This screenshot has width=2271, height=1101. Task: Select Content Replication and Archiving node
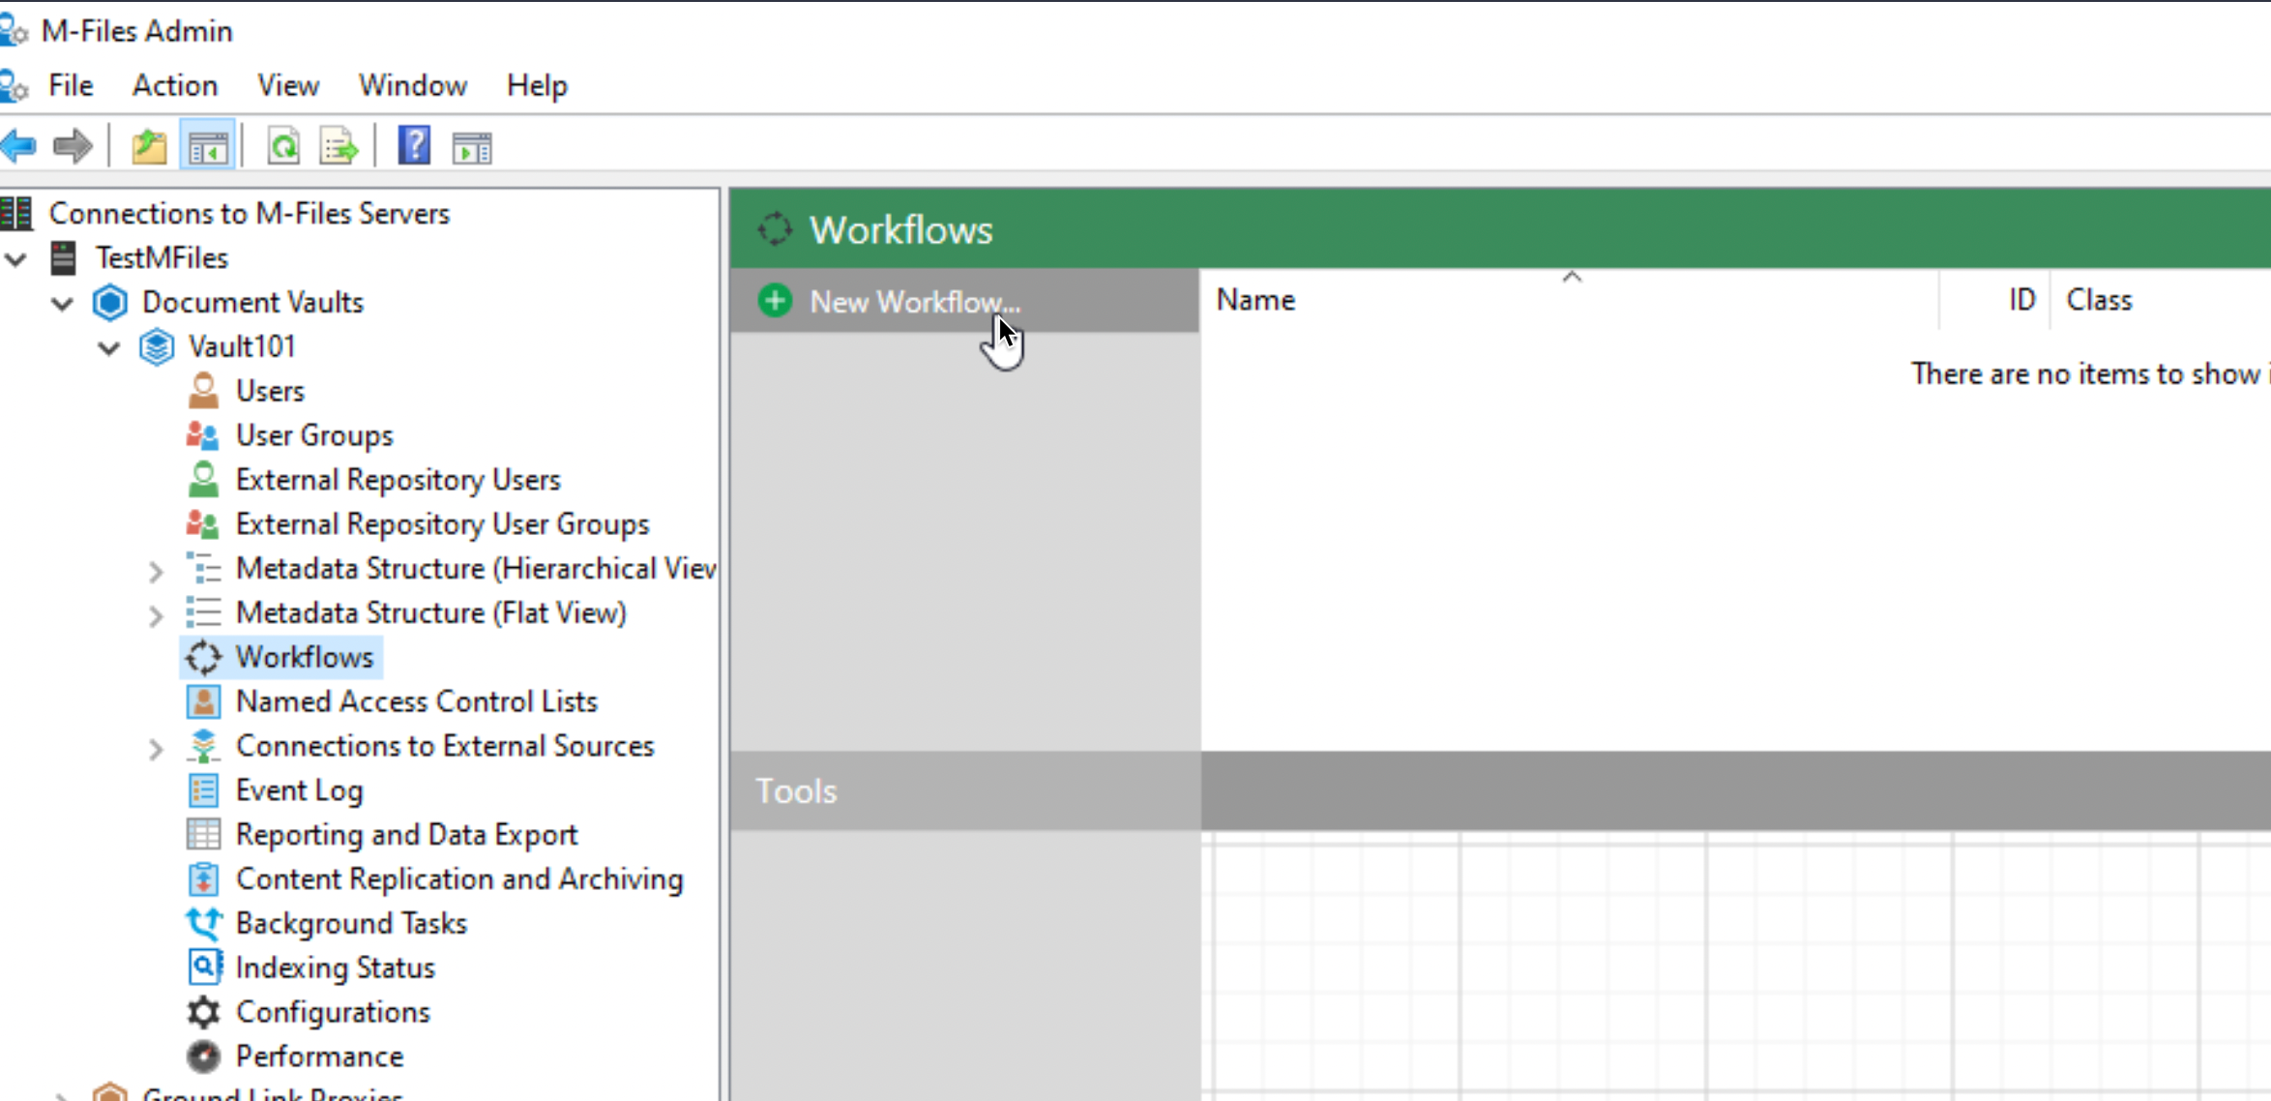[x=459, y=878]
